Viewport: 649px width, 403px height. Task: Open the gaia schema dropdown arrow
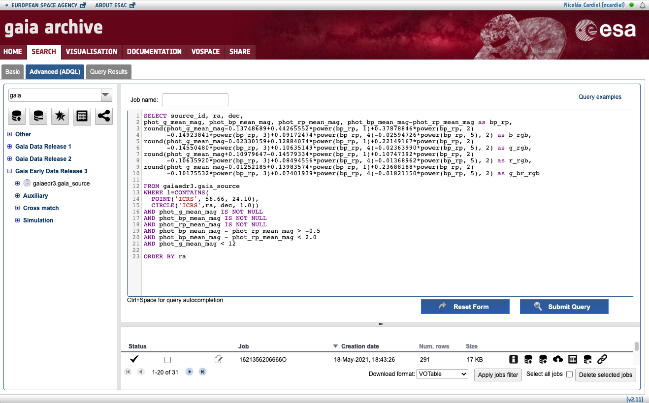(x=106, y=95)
